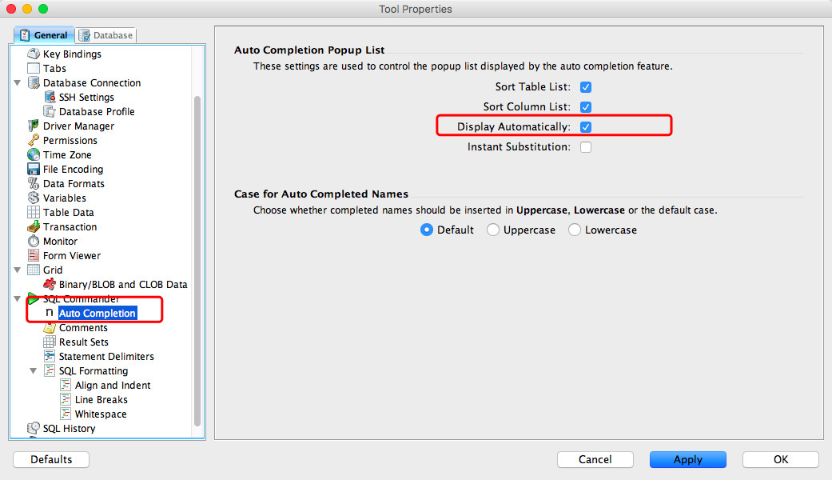Collapse the Grid tree node
Image resolution: width=832 pixels, height=480 pixels.
(18, 270)
